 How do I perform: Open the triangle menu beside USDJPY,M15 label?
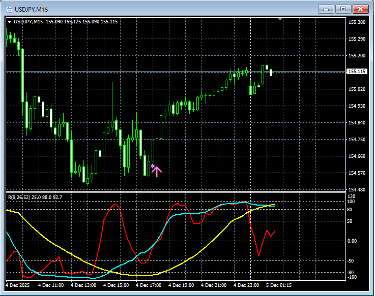tap(9, 22)
